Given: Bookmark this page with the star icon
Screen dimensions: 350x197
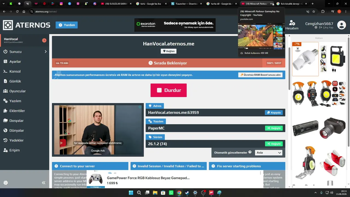Looking at the screenshot, I should [314, 11].
